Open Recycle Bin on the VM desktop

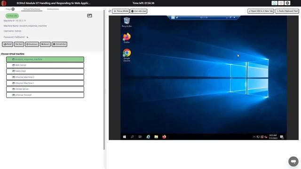point(127,22)
